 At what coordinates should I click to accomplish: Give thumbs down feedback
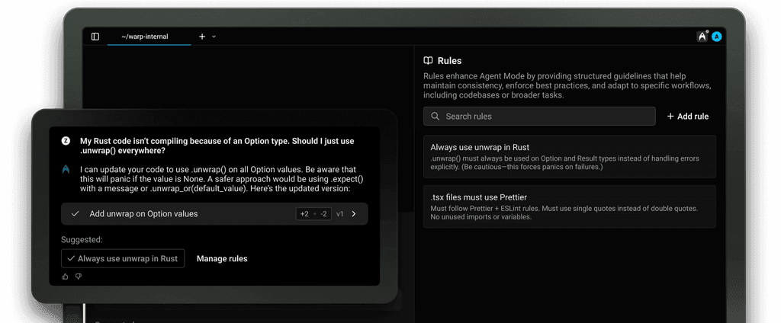pos(79,277)
